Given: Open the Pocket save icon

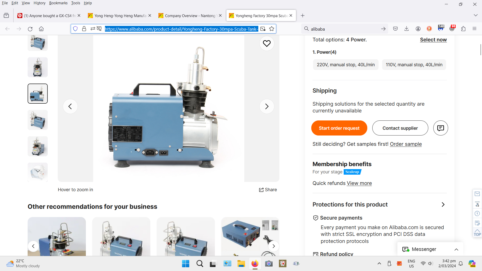Looking at the screenshot, I should pos(395,29).
